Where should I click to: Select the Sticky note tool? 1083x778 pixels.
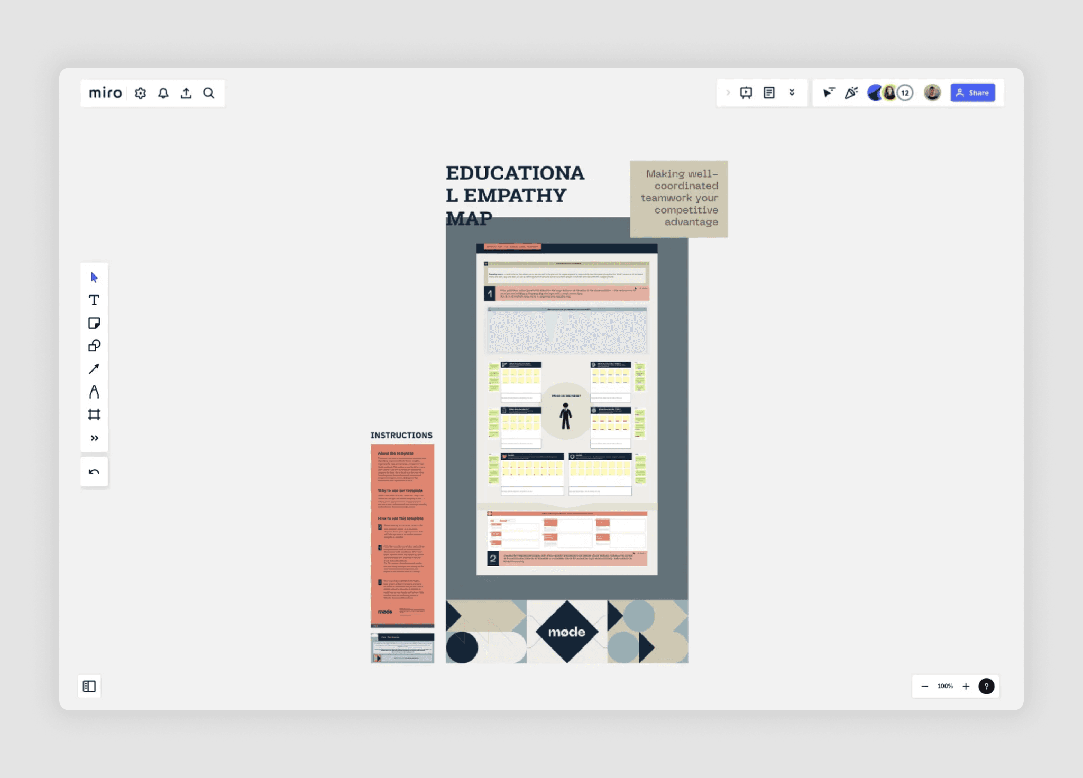click(94, 322)
